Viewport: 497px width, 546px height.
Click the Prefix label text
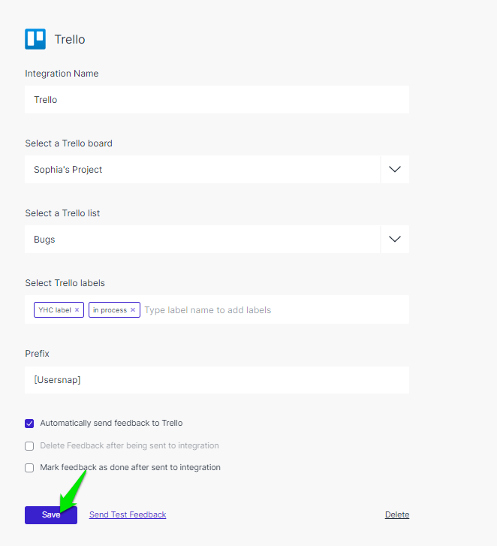click(x=38, y=354)
